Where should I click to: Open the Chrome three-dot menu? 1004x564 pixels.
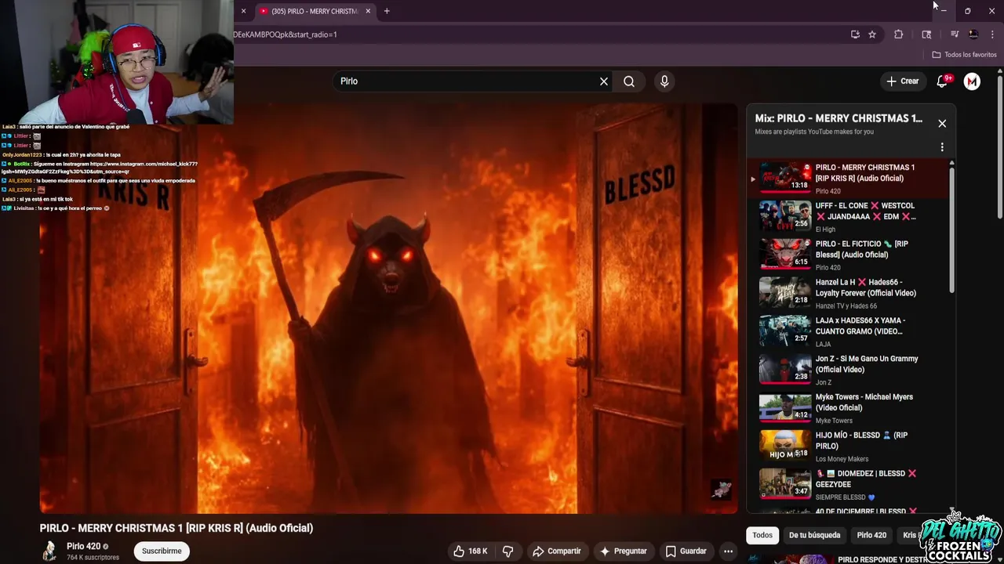992,34
